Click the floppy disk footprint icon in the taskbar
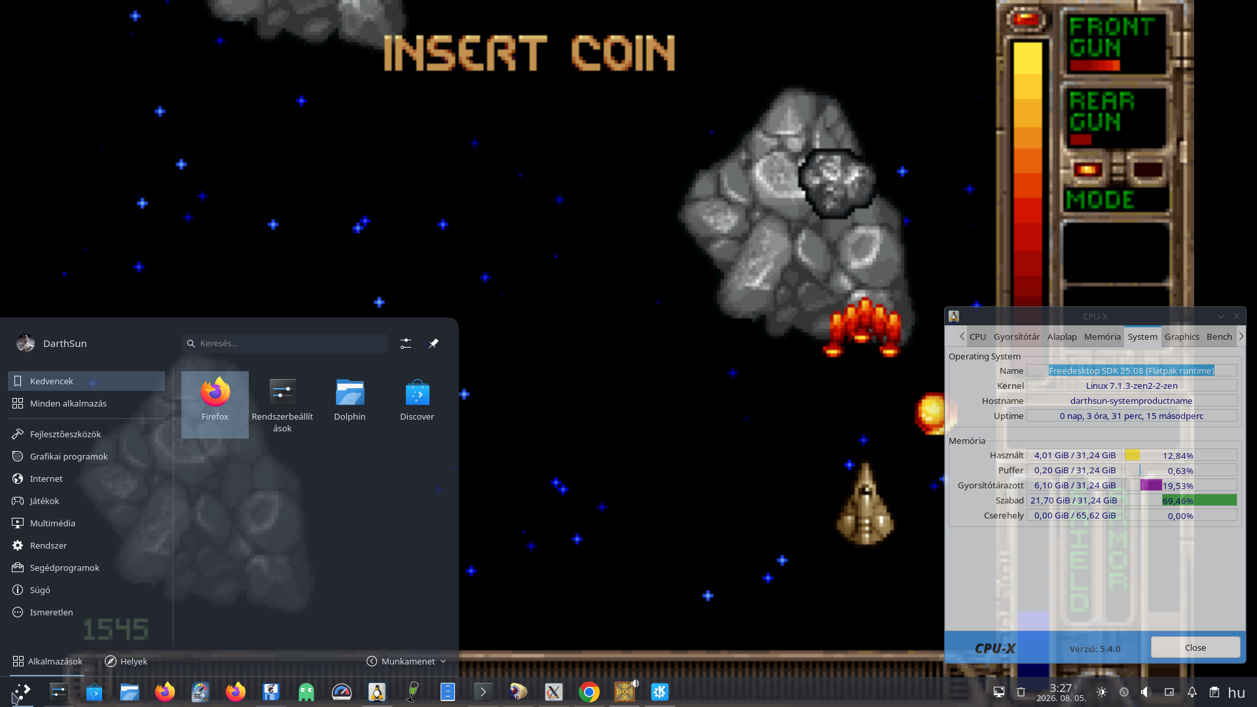The height and width of the screenshot is (707, 1257). click(271, 692)
